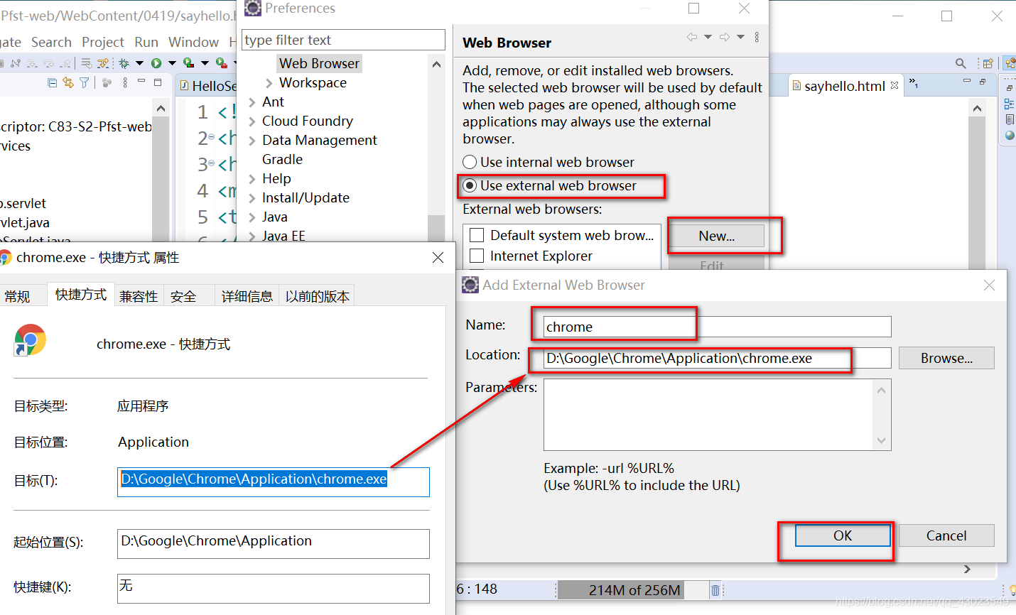Click OK in Add External Web Browser
1016x615 pixels.
[x=842, y=535]
